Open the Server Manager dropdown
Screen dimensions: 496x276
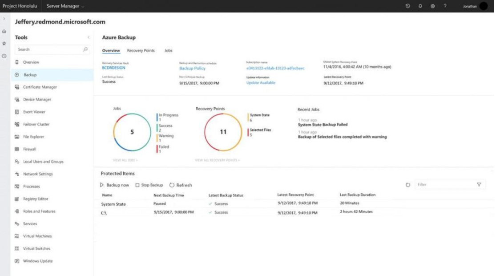pos(65,6)
